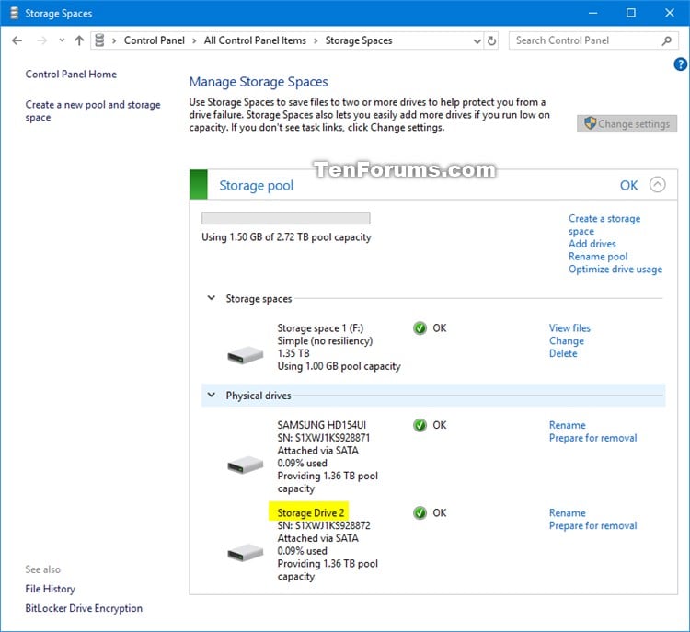Maximize the Storage Spaces window
Image resolution: width=690 pixels, height=632 pixels.
pos(630,13)
